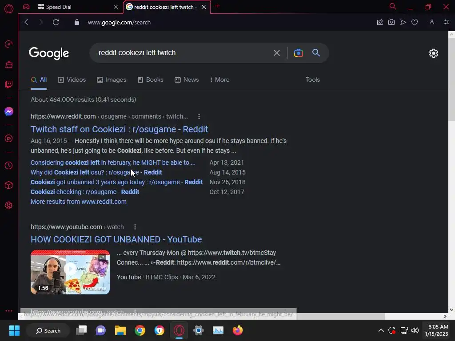
Task: Open Why did Cookiezi left osu link
Action: pyautogui.click(x=96, y=173)
